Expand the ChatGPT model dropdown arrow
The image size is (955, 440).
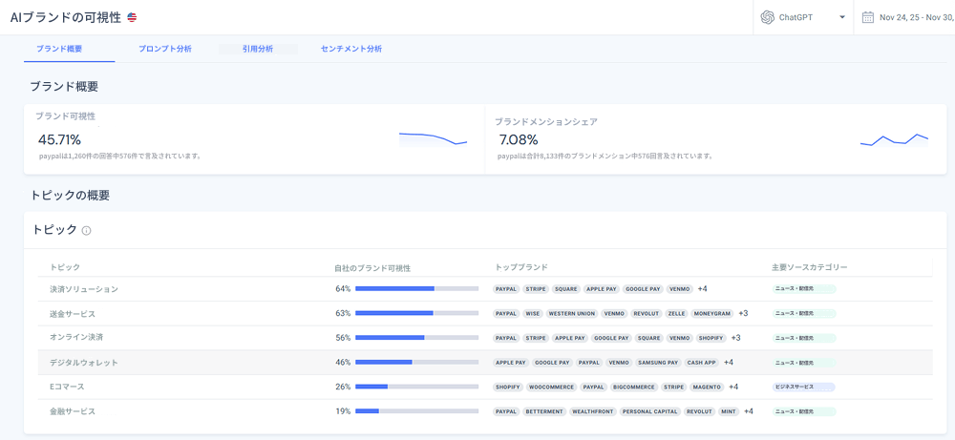[x=842, y=17]
